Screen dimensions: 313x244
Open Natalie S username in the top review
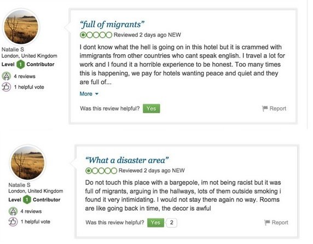[x=13, y=49]
